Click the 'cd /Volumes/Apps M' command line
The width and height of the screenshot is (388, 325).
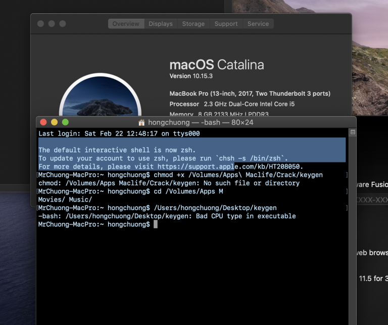(131, 191)
